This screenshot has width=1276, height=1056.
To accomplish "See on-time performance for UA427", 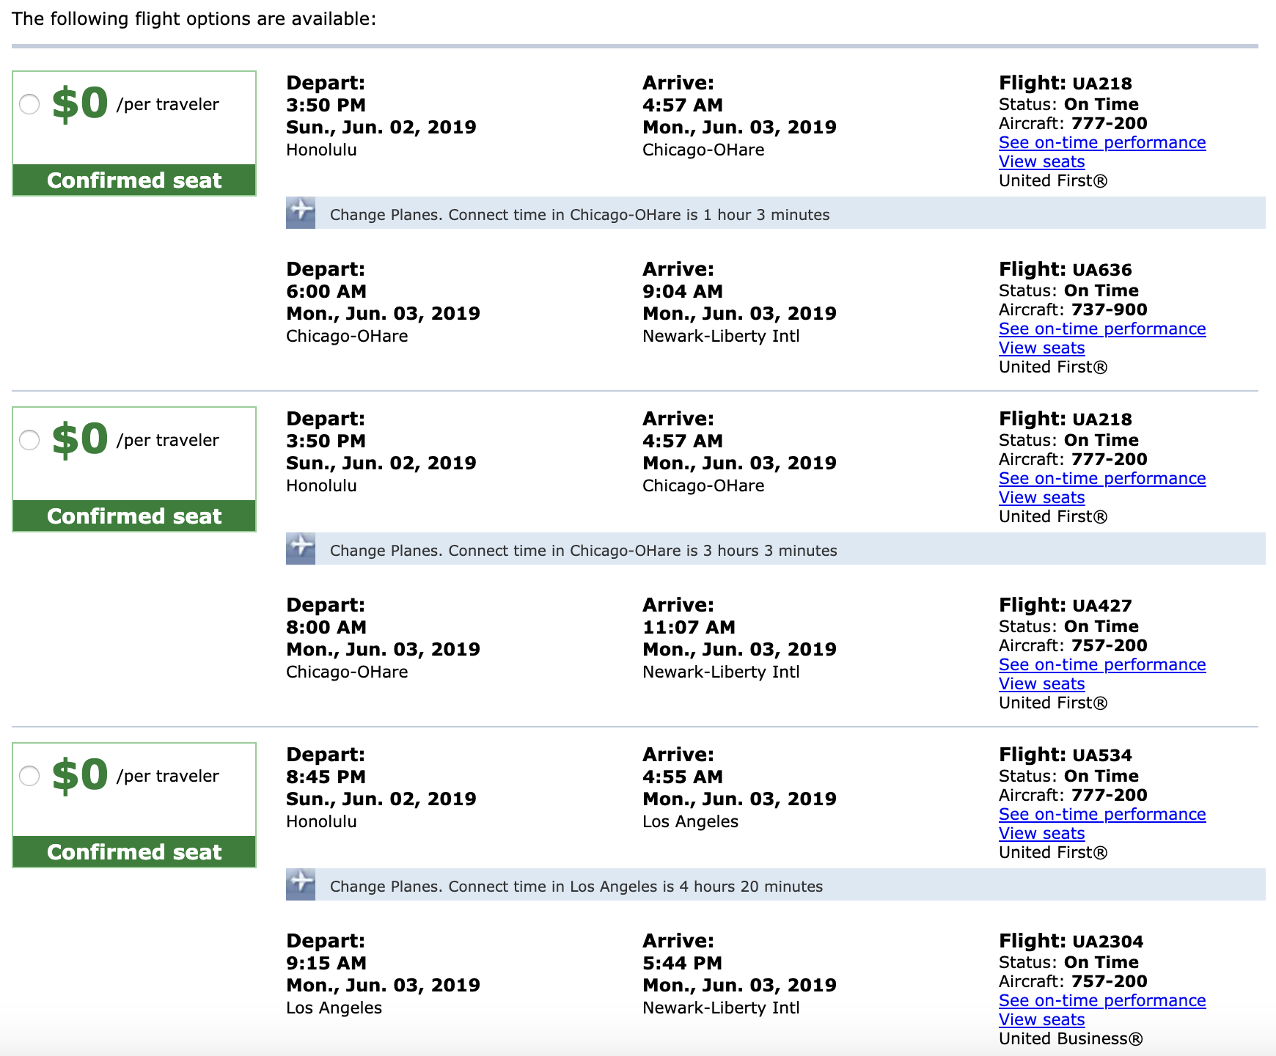I will 1101,664.
